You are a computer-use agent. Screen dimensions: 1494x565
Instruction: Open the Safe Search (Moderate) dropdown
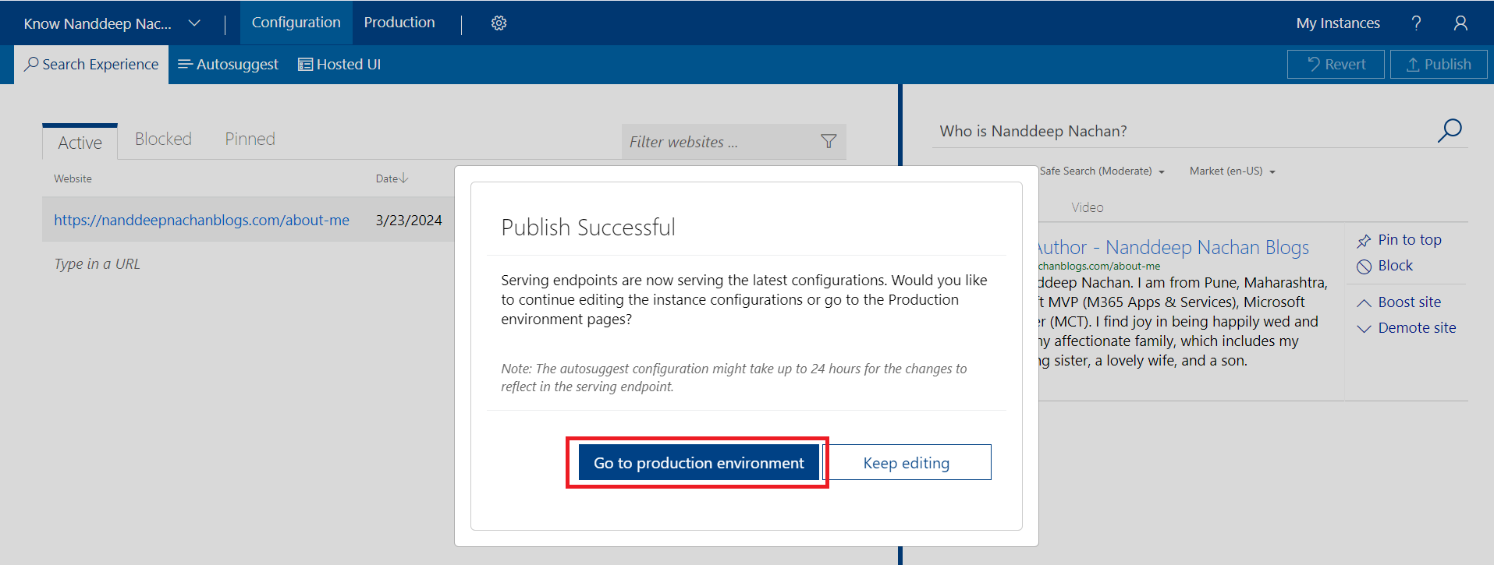click(x=1101, y=171)
